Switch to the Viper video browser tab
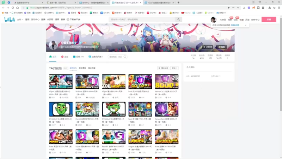 pos(159,3)
